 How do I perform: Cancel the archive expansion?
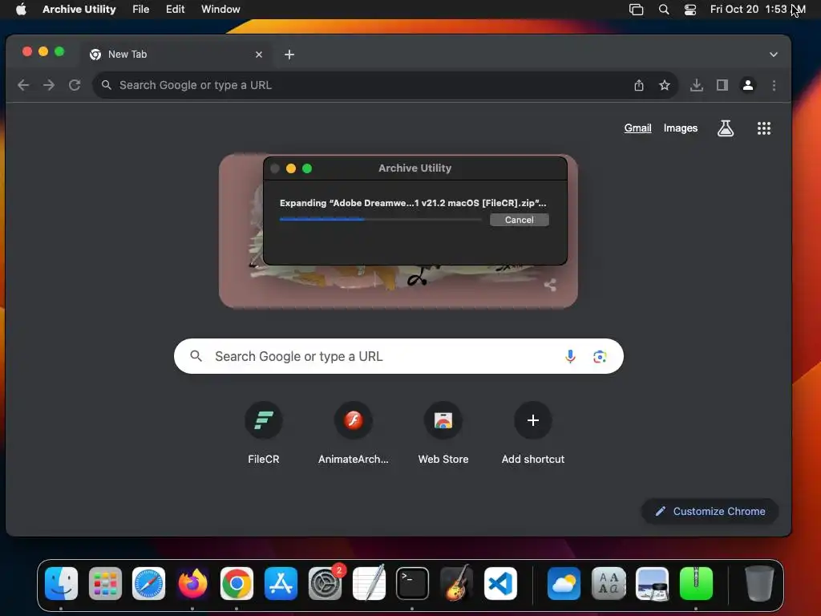[519, 220]
